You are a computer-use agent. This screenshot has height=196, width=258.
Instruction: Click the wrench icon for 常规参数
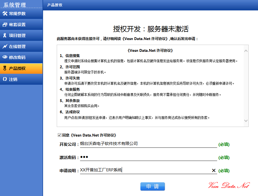(5, 14)
